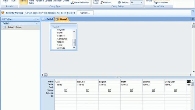Click scroll up arrow of upper design pane
Viewport: 195px width, 110px height.
pos(194,23)
